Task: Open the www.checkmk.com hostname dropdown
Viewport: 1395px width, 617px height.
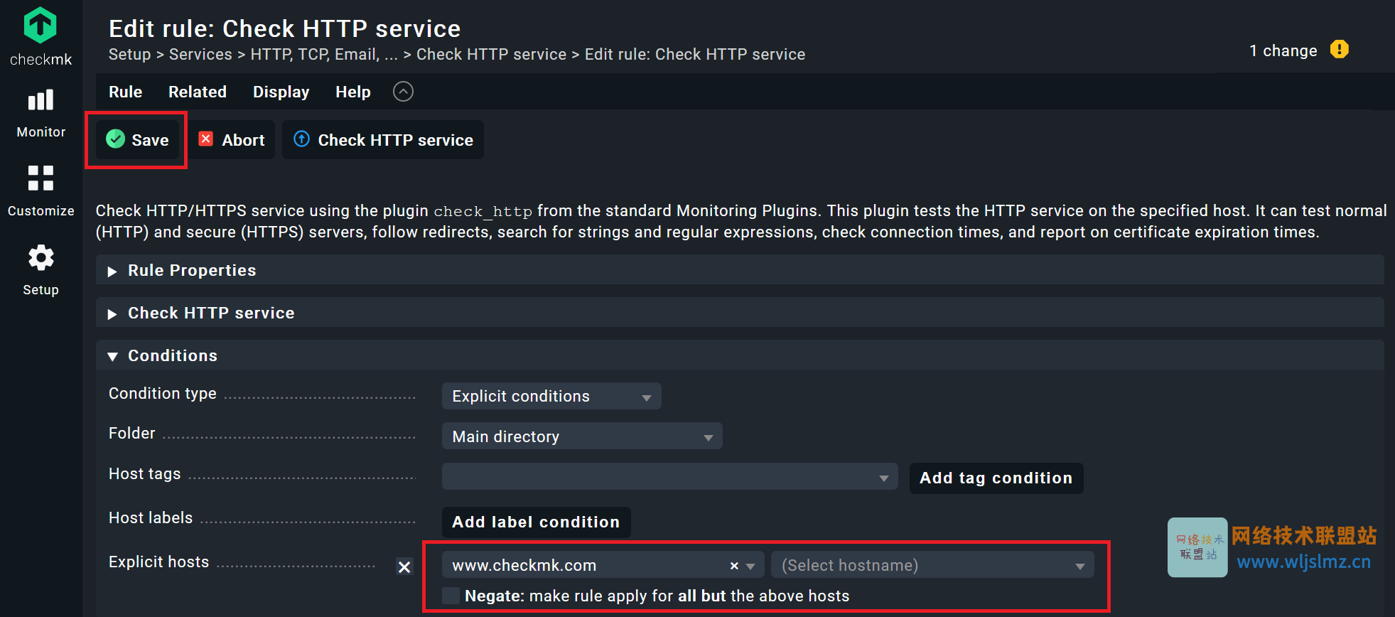Action: point(603,565)
